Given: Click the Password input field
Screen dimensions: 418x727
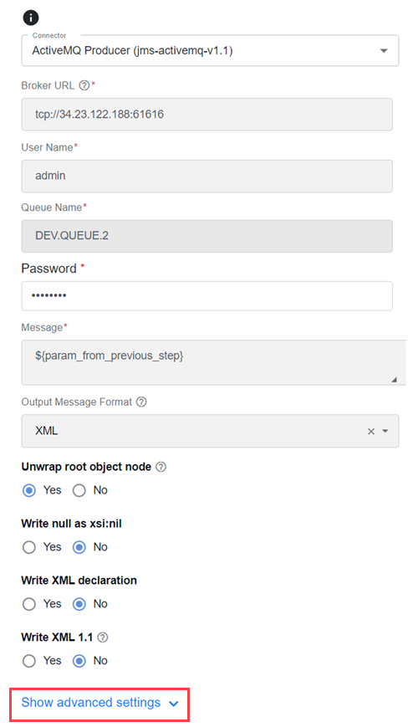Looking at the screenshot, I should 206,296.
